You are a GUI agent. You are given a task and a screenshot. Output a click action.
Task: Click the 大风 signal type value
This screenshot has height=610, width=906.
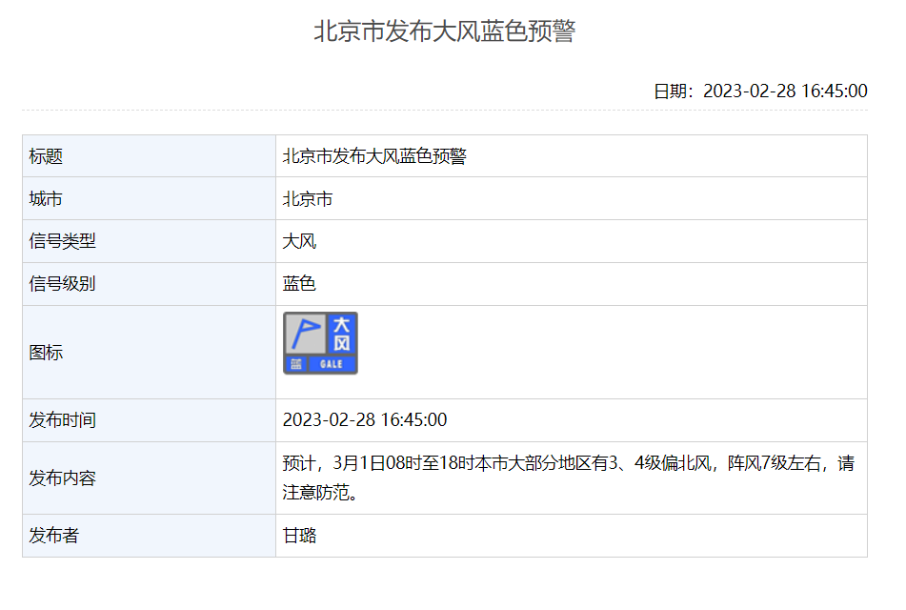[x=299, y=241]
